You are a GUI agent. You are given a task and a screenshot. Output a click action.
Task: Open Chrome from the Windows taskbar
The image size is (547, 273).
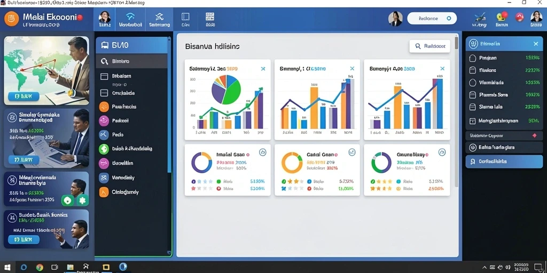(40, 267)
